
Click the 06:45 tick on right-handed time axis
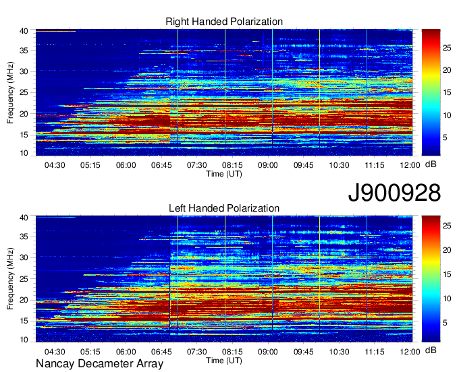[161, 165]
